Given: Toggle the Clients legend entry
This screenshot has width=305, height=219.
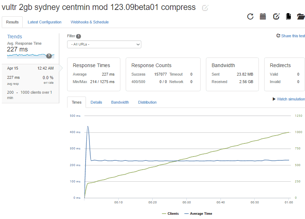Looking at the screenshot, I should click(x=170, y=214).
